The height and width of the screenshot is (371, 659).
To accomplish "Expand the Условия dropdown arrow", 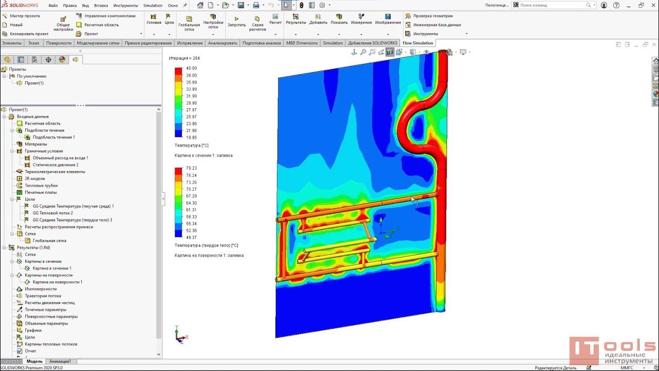I will [153, 35].
